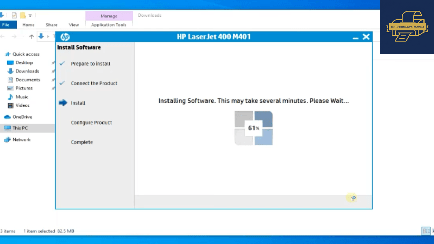Click the blue download arrow in the address bar
The width and height of the screenshot is (434, 244).
coord(41,36)
